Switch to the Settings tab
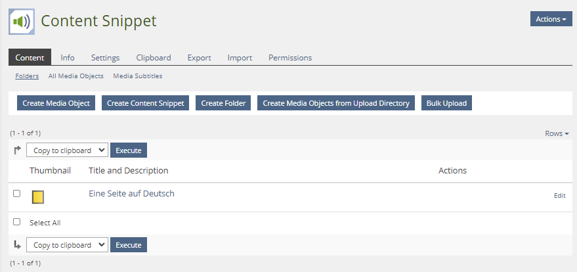577x272 pixels. pyautogui.click(x=105, y=58)
